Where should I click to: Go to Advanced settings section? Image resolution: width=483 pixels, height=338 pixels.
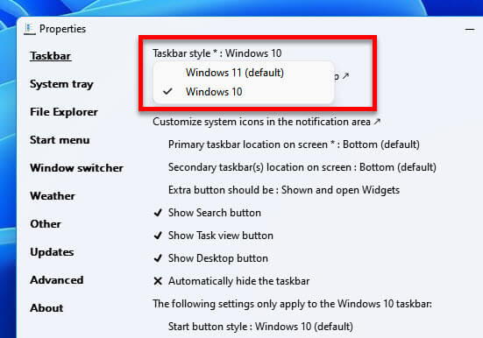point(57,280)
